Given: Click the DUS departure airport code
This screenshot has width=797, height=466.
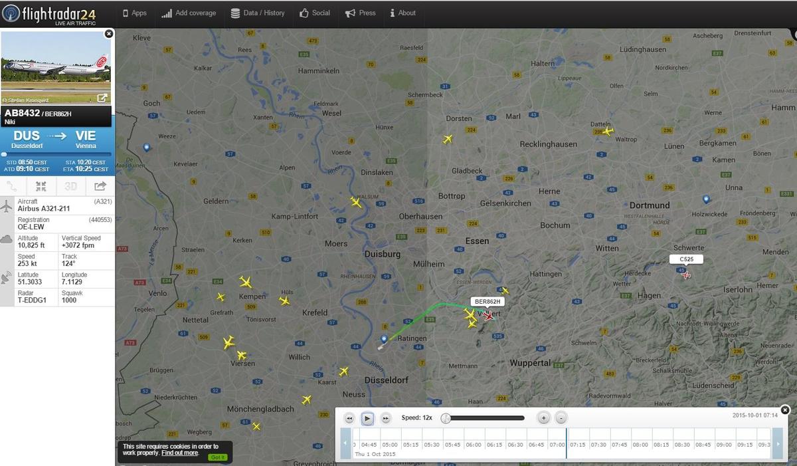Looking at the screenshot, I should tap(27, 136).
